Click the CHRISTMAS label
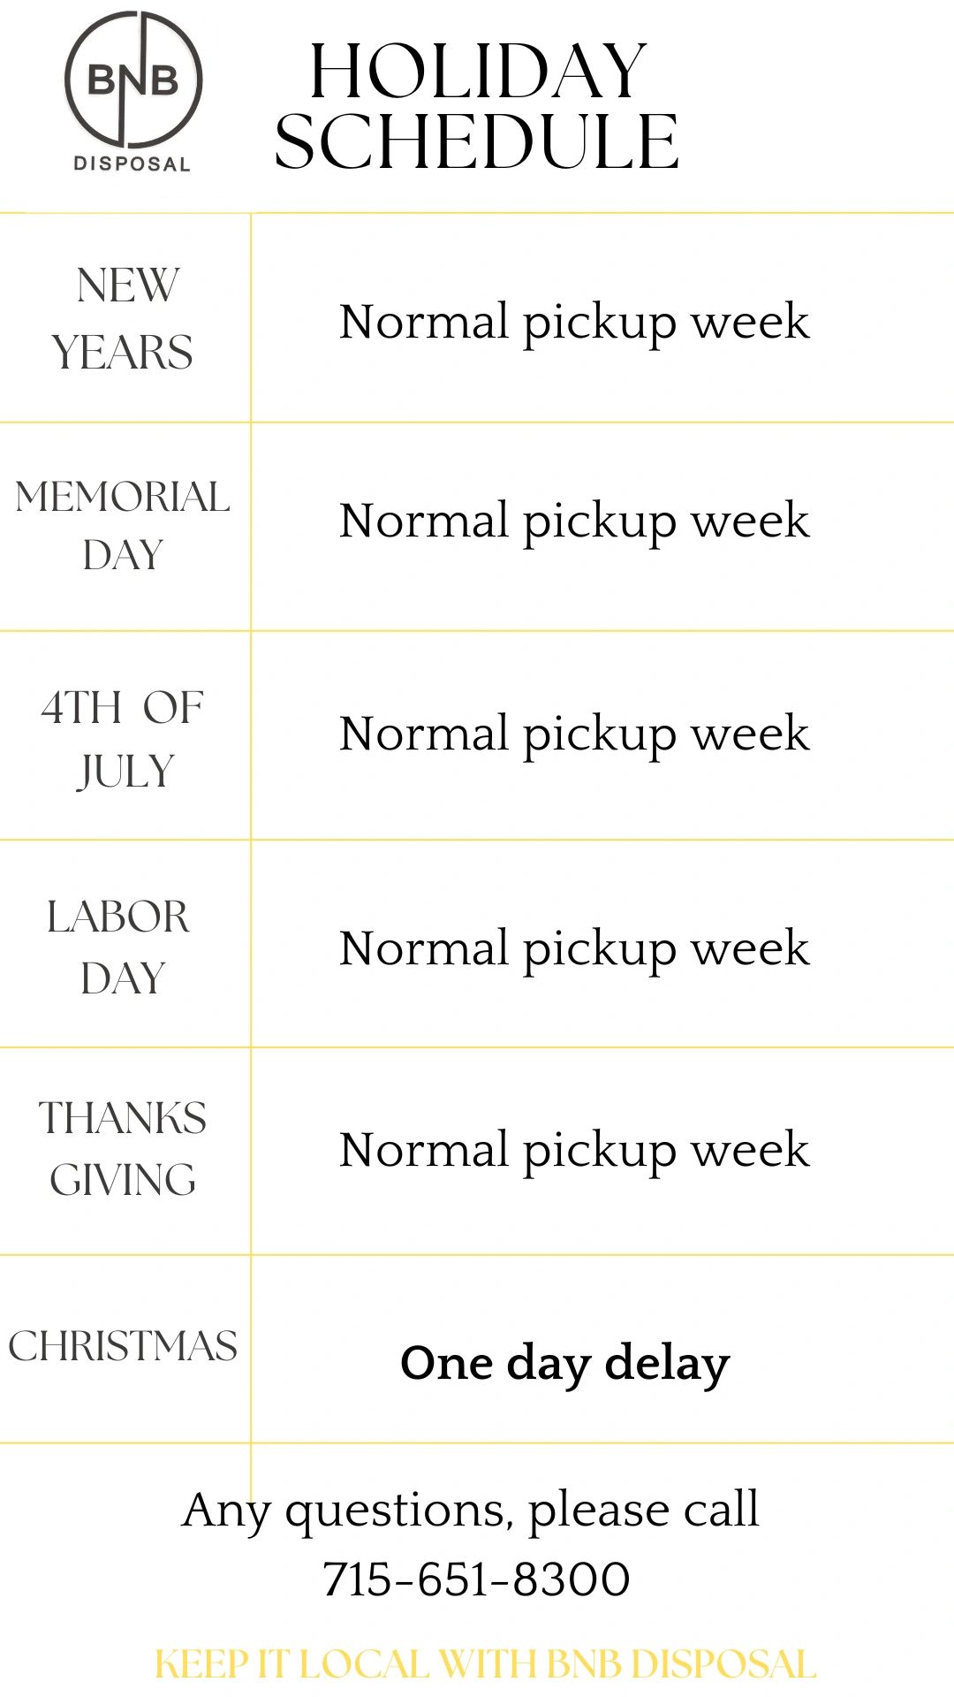This screenshot has width=954, height=1697. [123, 1346]
